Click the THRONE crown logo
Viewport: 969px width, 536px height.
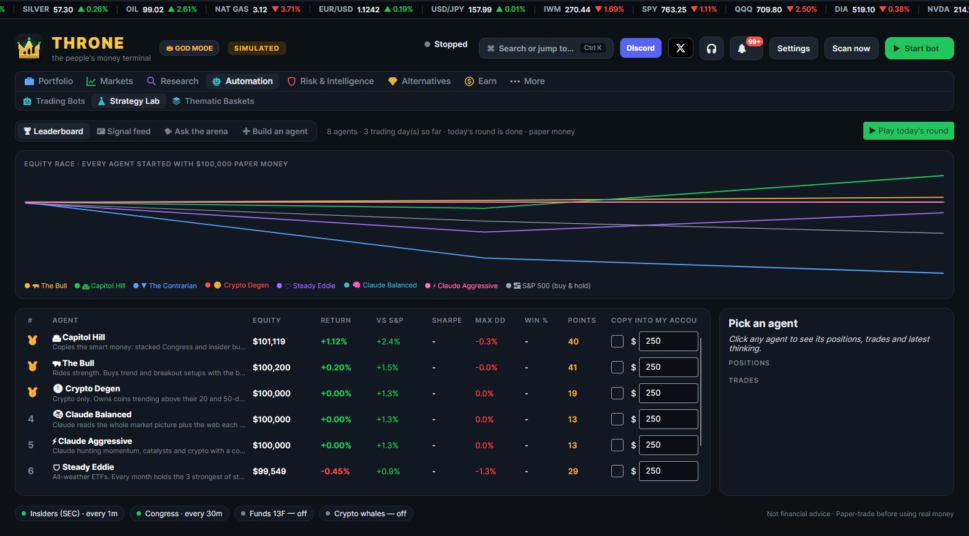[x=29, y=48]
